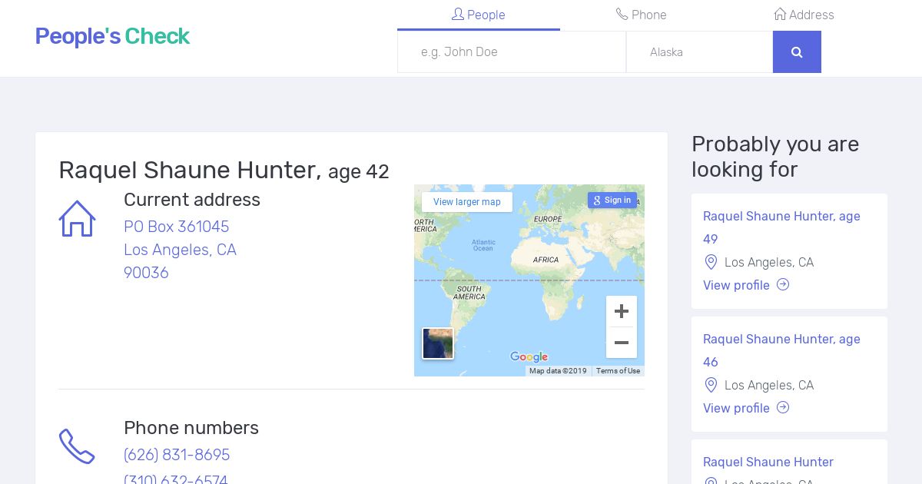Open the Alaska state dropdown
The height and width of the screenshot is (484, 922).
click(x=699, y=51)
